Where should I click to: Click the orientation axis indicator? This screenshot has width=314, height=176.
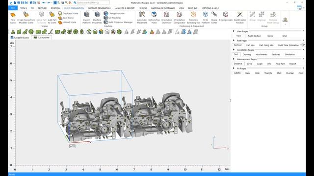pos(220,143)
